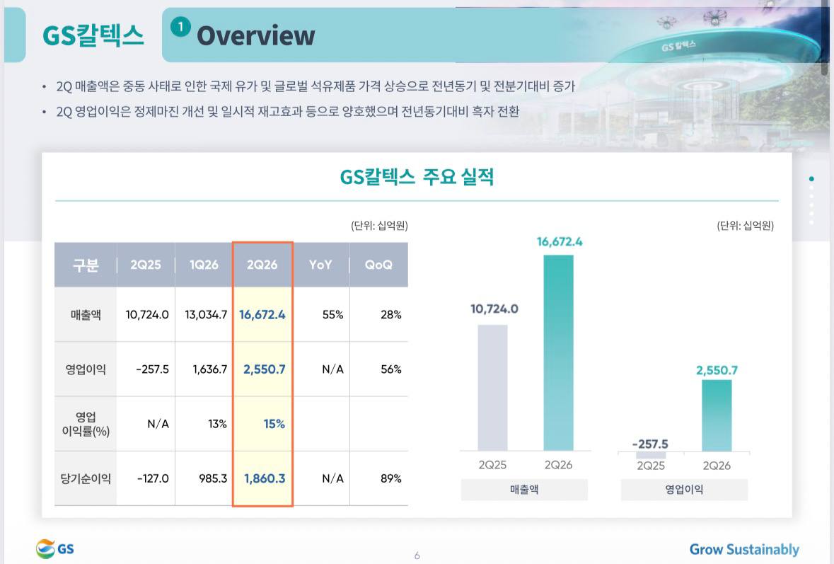Click the 1Q26 table column header
Image resolution: width=834 pixels, height=564 pixels.
204,265
